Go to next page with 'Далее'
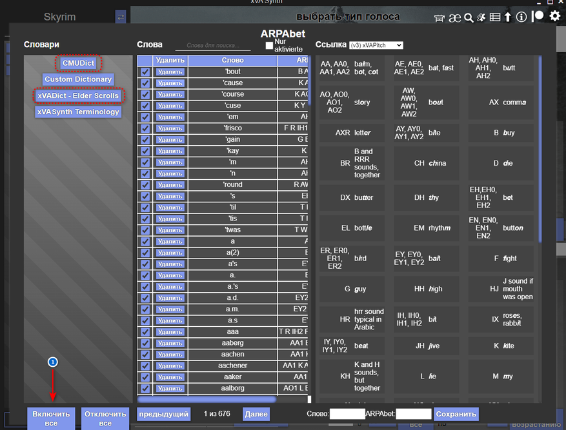The width and height of the screenshot is (566, 430). (256, 414)
